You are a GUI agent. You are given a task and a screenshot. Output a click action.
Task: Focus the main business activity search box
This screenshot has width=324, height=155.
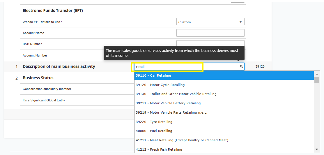click(168, 67)
